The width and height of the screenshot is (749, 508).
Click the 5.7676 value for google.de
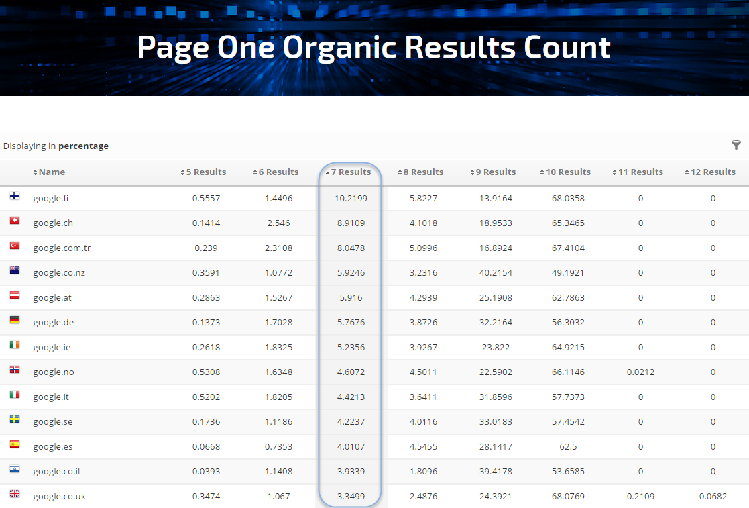[x=351, y=323]
